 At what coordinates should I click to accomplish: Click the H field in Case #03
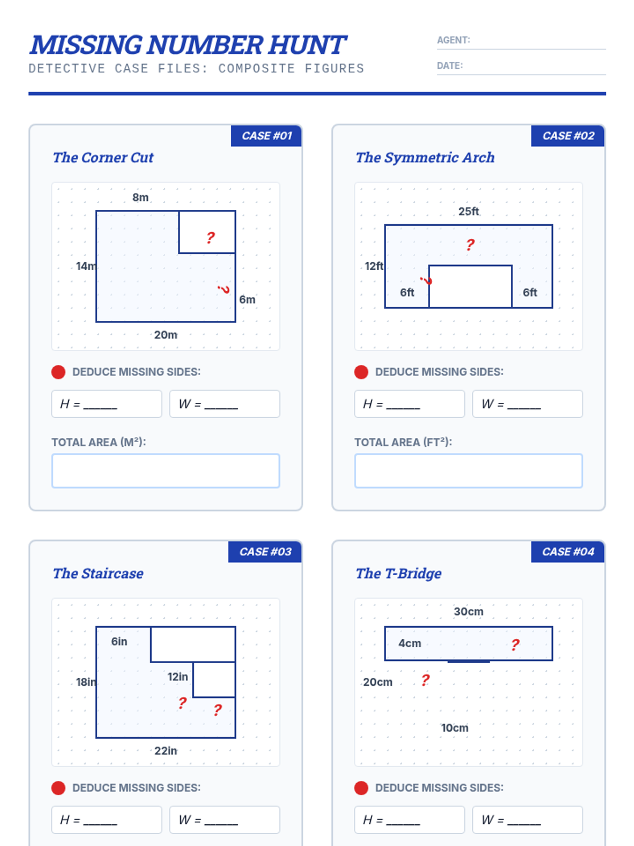click(x=107, y=820)
